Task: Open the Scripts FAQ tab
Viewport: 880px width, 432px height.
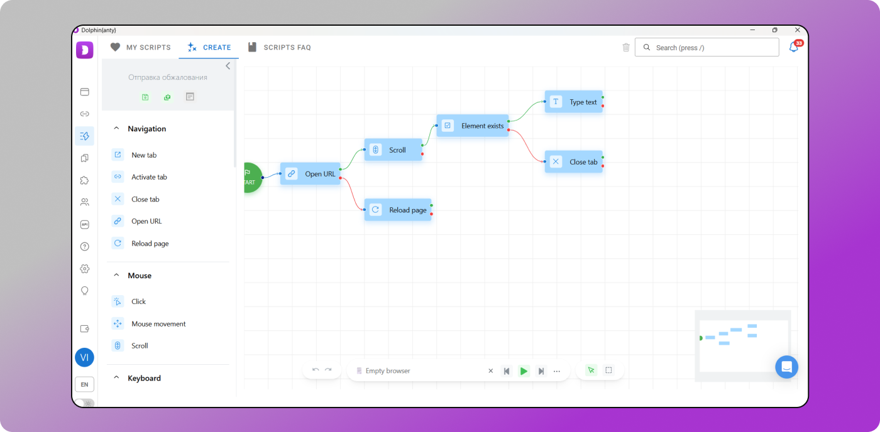Action: 280,47
